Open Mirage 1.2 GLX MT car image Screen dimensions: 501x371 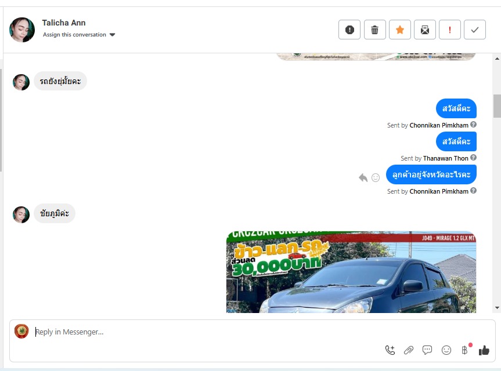(351, 272)
